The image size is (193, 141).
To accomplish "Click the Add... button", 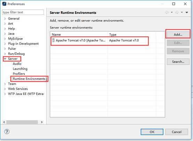I will tap(178, 34).
